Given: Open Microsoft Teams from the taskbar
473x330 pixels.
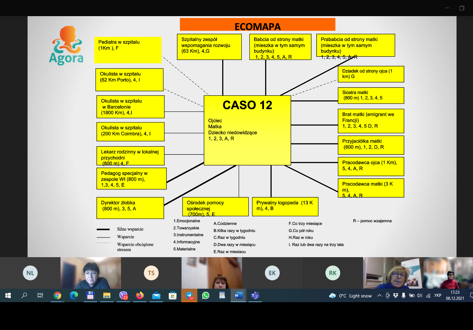Looking at the screenshot, I should coord(255,295).
